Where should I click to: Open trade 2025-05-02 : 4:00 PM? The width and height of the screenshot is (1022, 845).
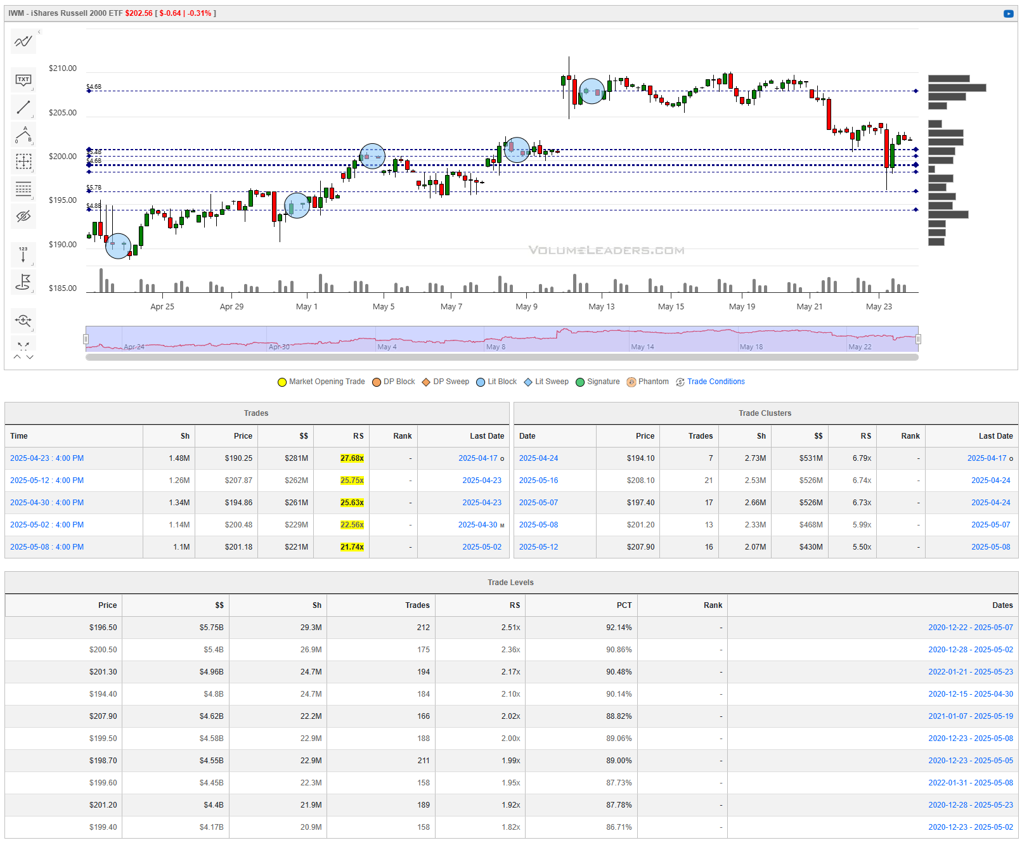pos(47,525)
